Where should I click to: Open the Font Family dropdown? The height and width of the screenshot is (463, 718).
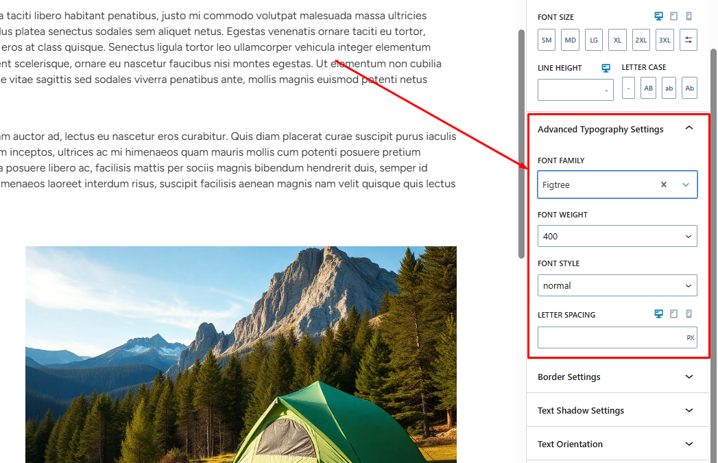685,185
